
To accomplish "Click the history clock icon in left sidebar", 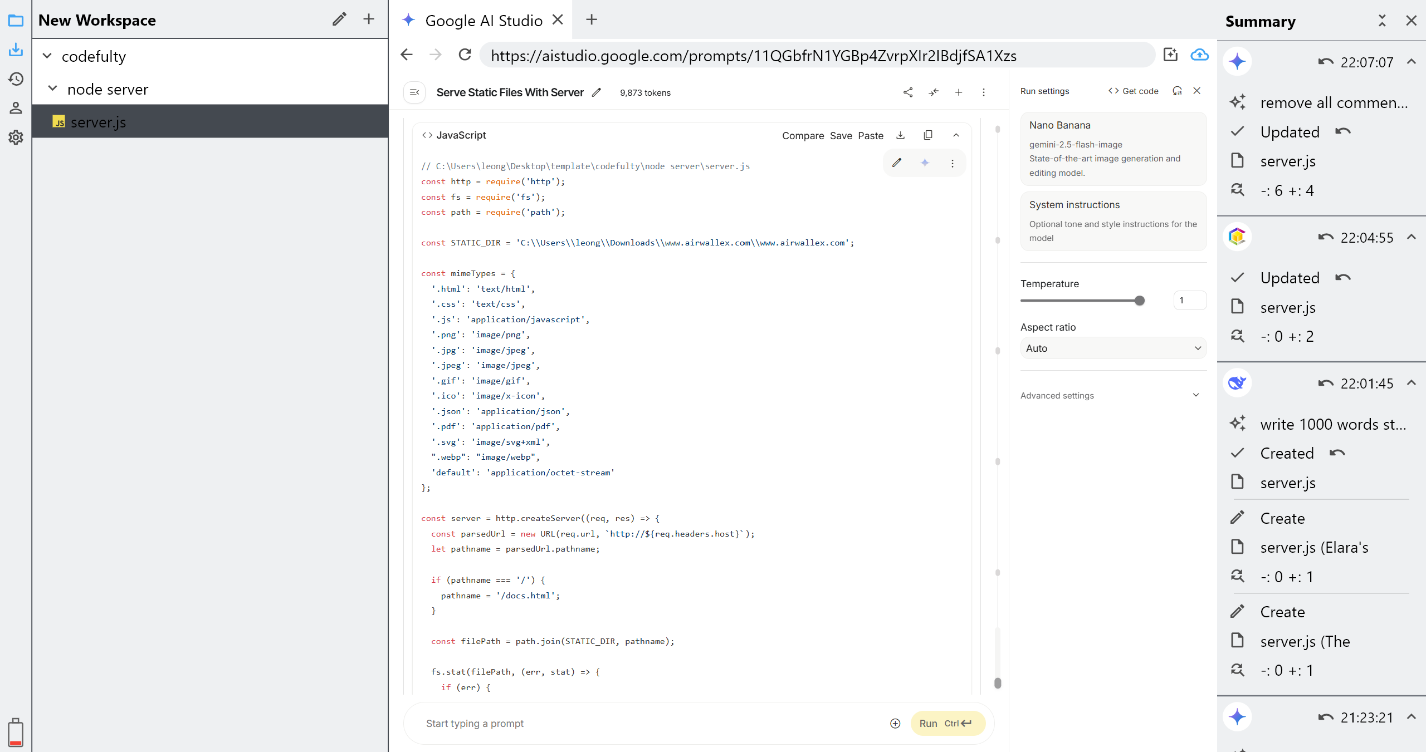I will [16, 78].
